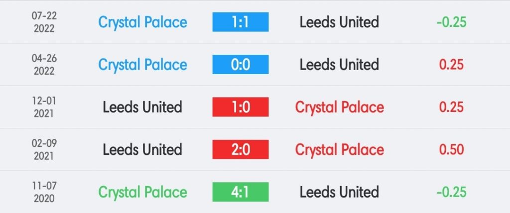
Task: Click the 1:1 score box
Action: pyautogui.click(x=241, y=22)
